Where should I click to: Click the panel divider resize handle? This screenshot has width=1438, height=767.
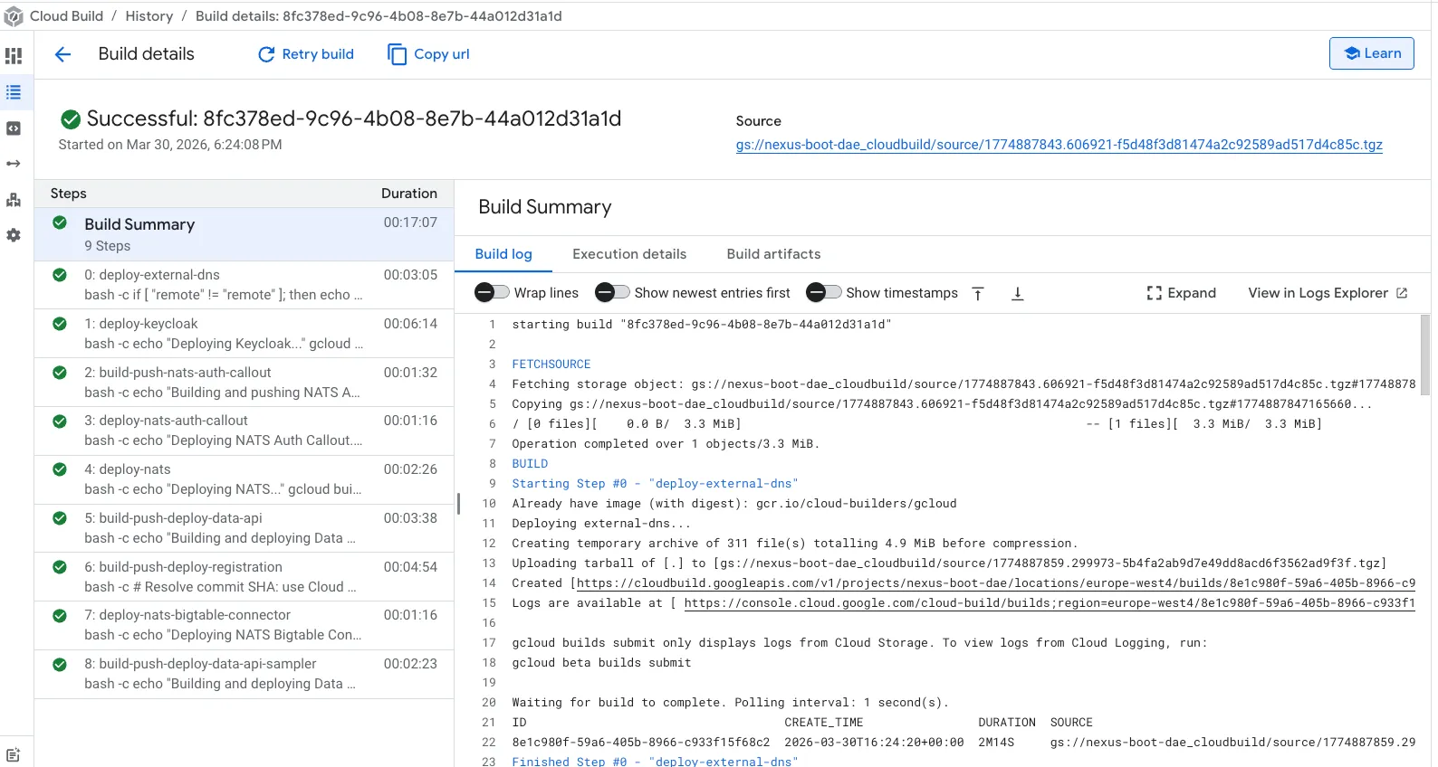(x=458, y=503)
